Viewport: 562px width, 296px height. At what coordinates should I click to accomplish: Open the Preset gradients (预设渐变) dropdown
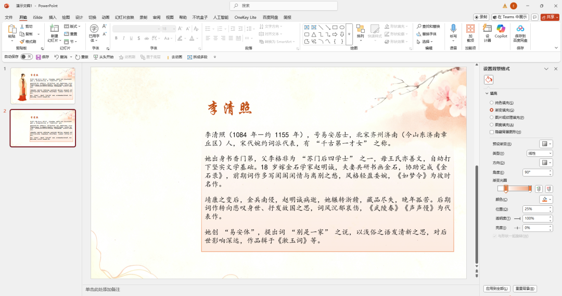[x=546, y=144]
